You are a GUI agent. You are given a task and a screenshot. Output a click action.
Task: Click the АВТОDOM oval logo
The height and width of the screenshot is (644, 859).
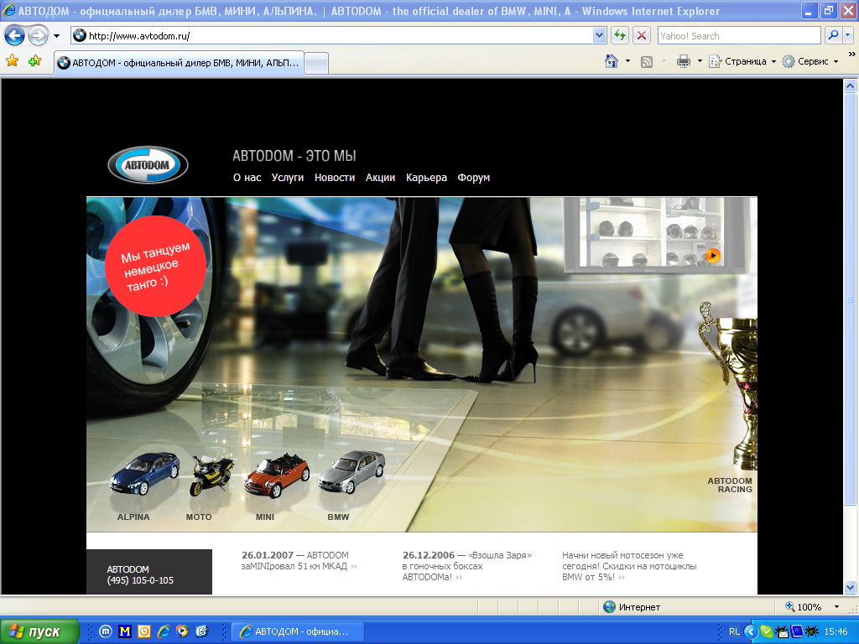pyautogui.click(x=148, y=165)
